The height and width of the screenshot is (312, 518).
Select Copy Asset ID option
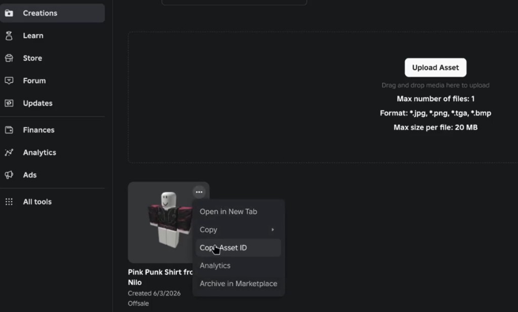coord(238,248)
